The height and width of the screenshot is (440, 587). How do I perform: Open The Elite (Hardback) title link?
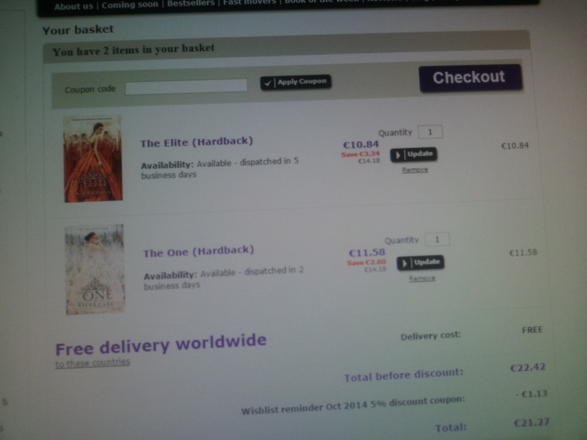(x=197, y=142)
